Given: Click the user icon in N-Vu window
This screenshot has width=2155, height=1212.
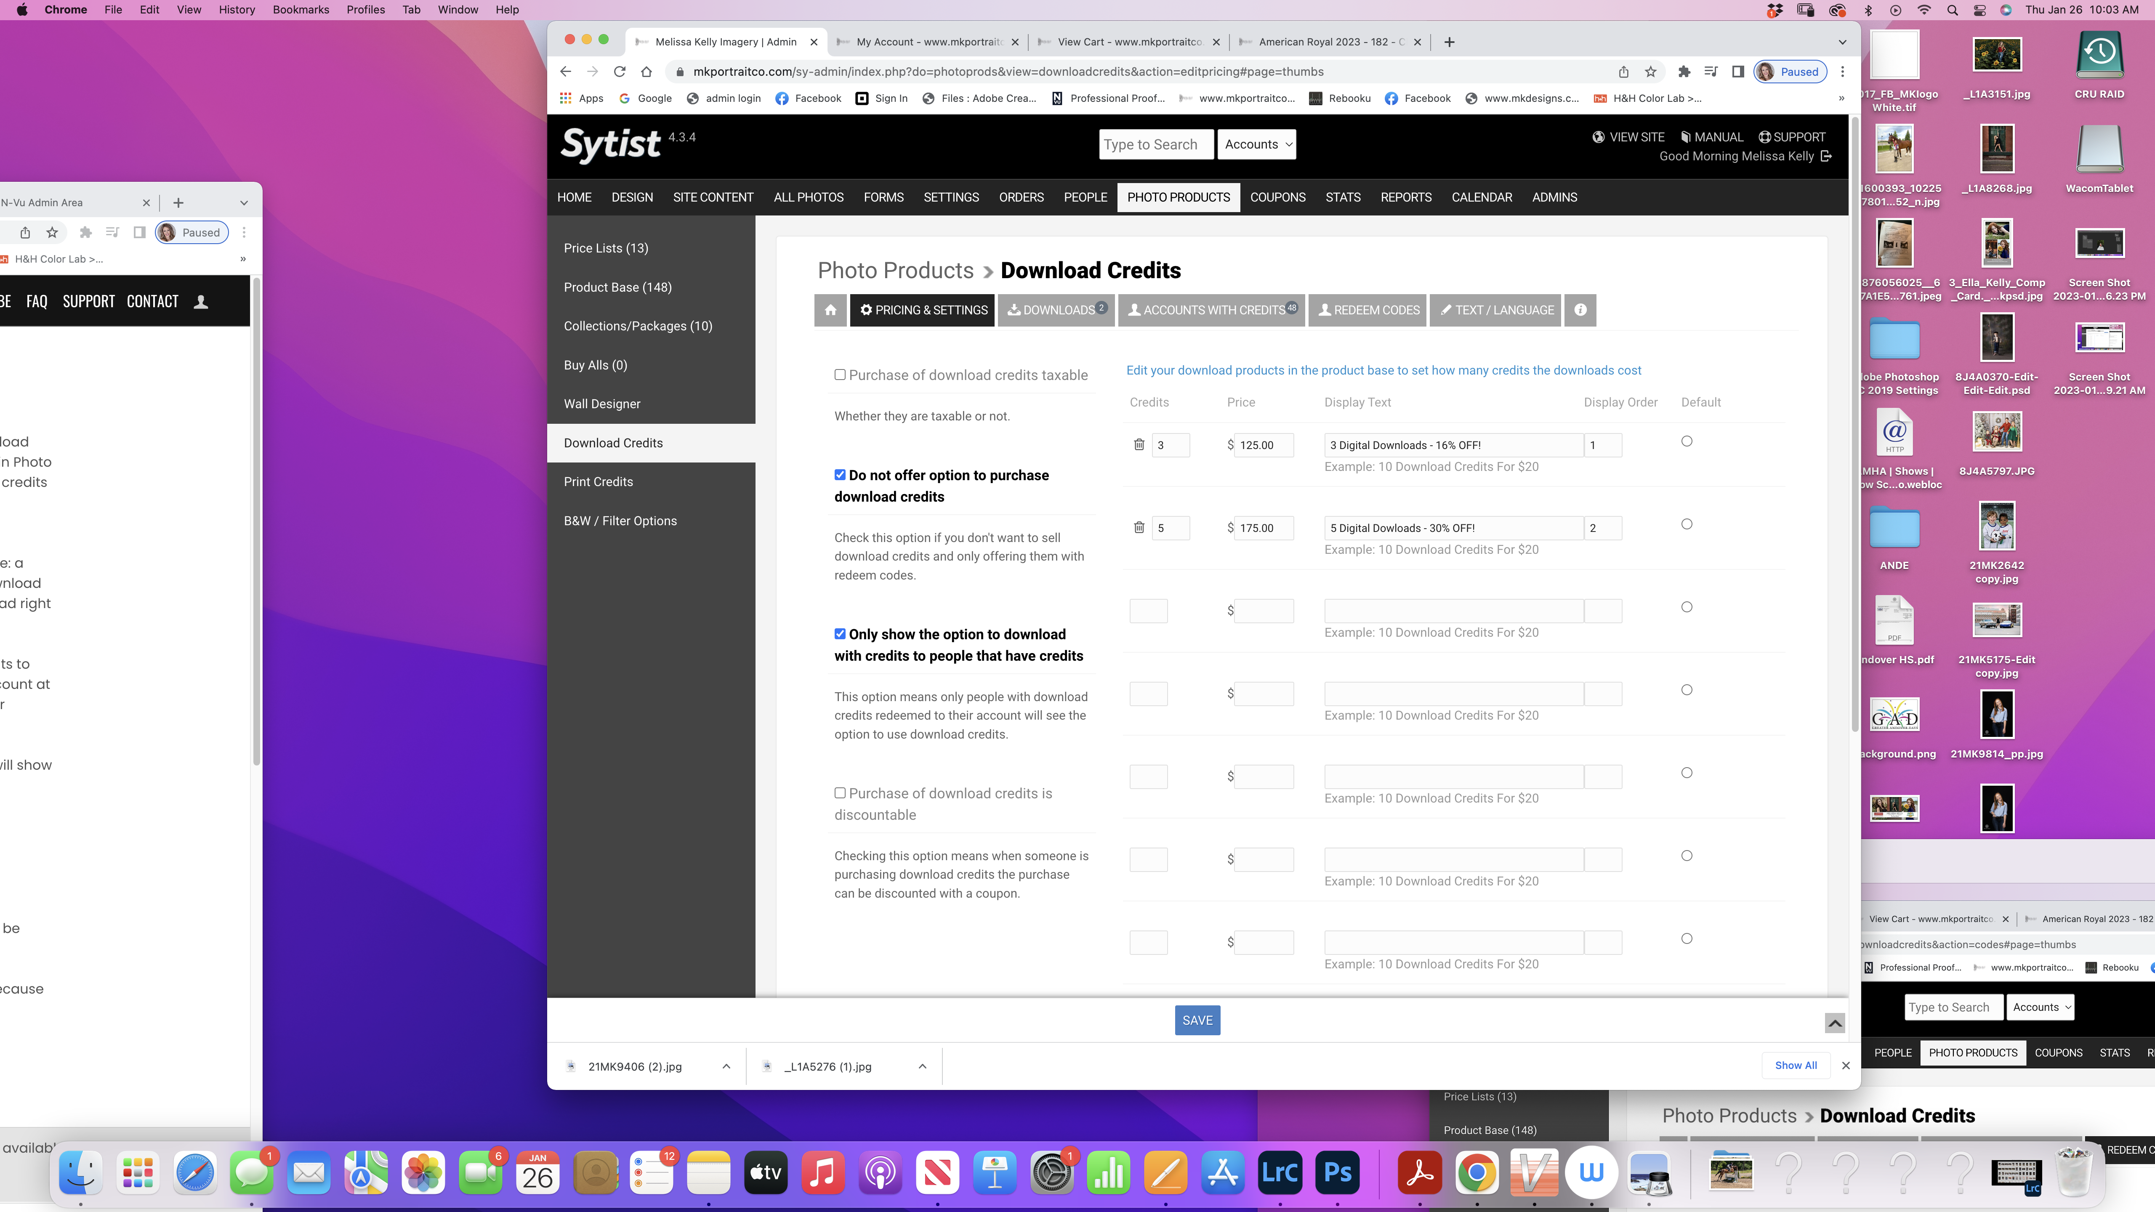Looking at the screenshot, I should click(201, 302).
